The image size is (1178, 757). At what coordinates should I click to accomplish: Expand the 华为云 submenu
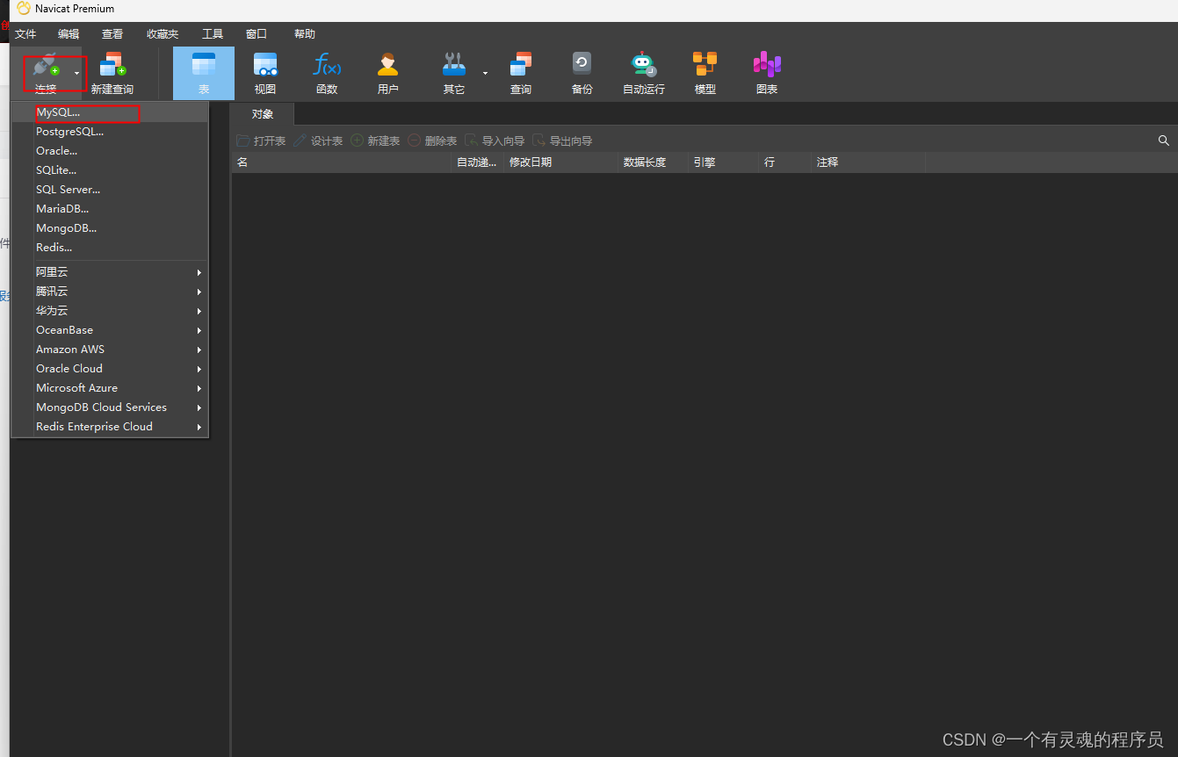pyautogui.click(x=110, y=311)
